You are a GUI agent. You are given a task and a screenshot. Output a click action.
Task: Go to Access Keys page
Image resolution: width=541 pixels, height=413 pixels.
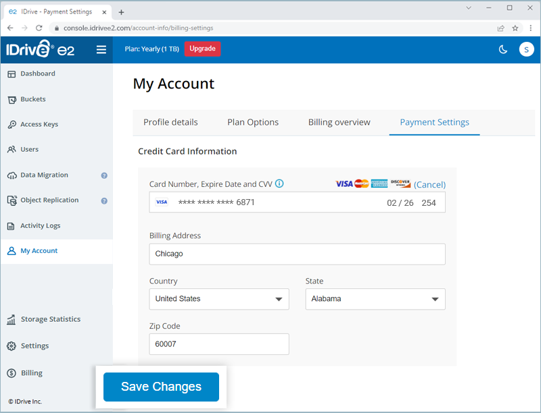pyautogui.click(x=39, y=124)
